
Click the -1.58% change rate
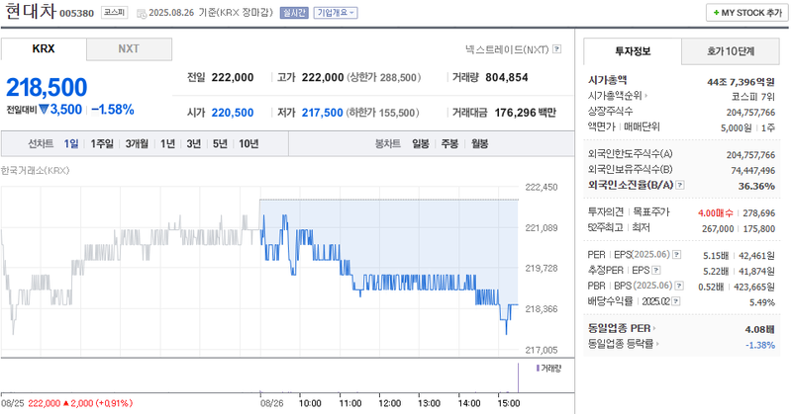[x=113, y=110]
